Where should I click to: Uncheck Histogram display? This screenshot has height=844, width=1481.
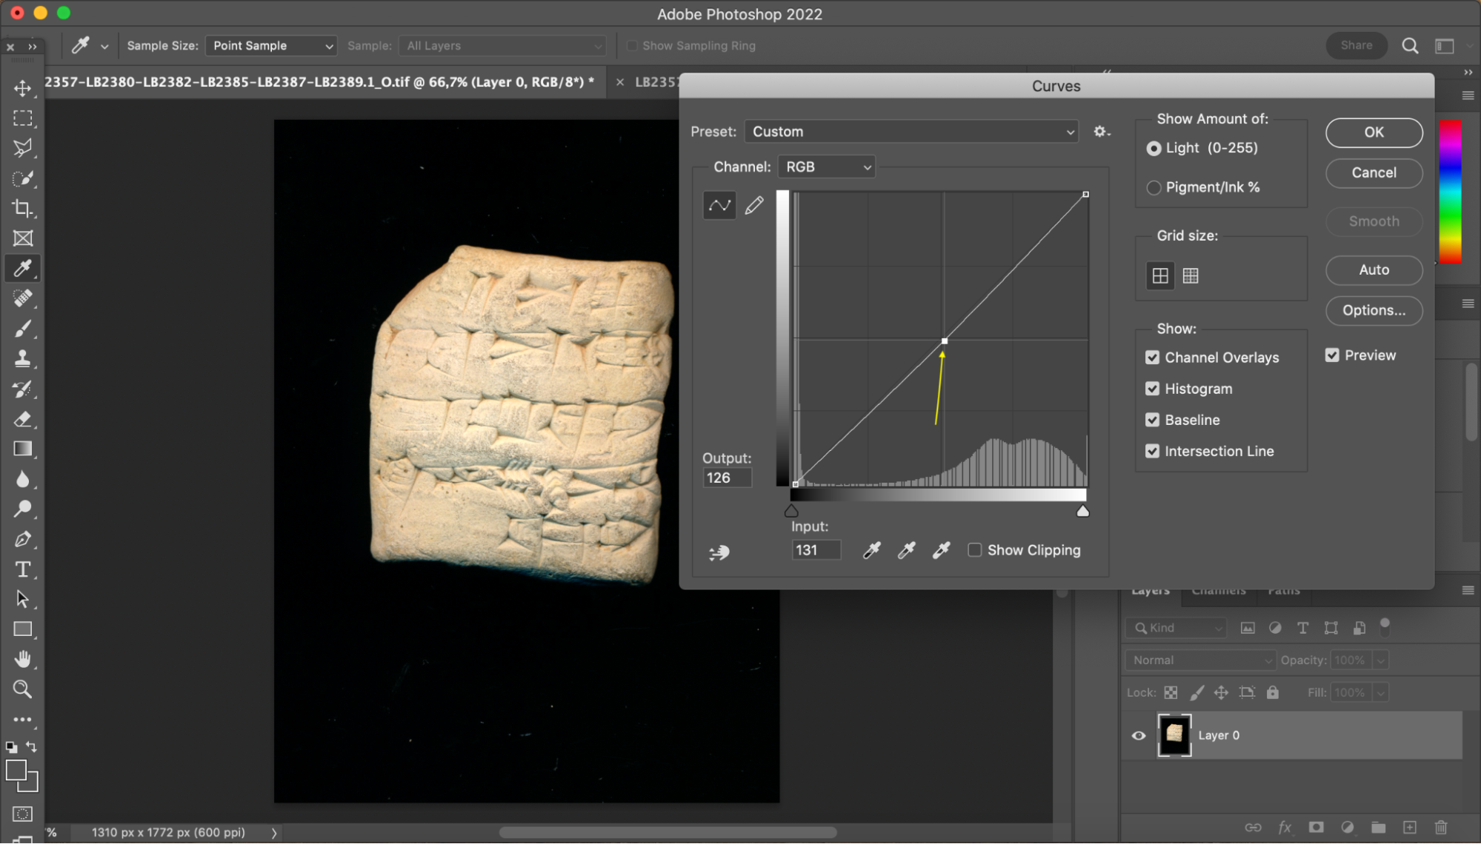[x=1152, y=389]
